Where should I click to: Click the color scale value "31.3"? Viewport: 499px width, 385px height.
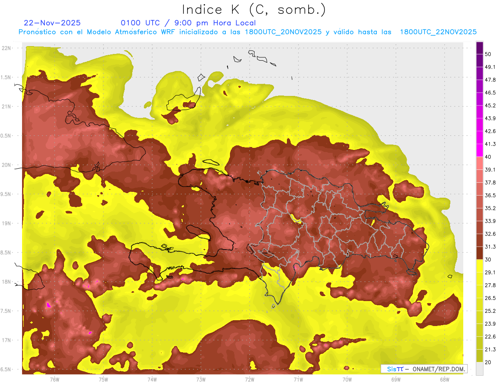[490, 247]
